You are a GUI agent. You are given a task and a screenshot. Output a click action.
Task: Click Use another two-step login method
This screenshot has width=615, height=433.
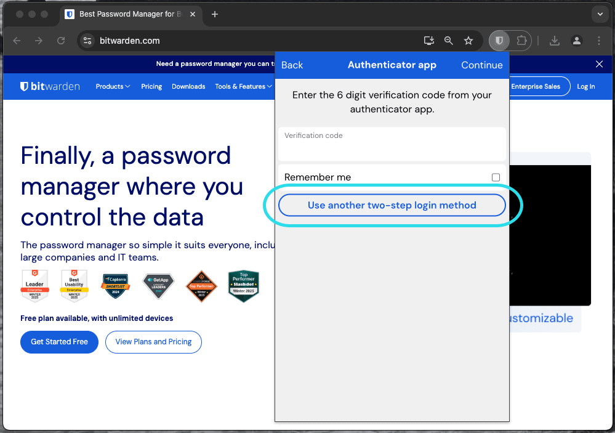392,204
